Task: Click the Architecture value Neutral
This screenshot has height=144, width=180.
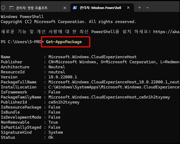Action: coord(57,67)
